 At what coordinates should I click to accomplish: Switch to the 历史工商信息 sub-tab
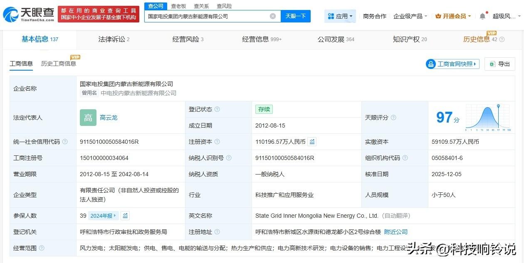click(59, 64)
